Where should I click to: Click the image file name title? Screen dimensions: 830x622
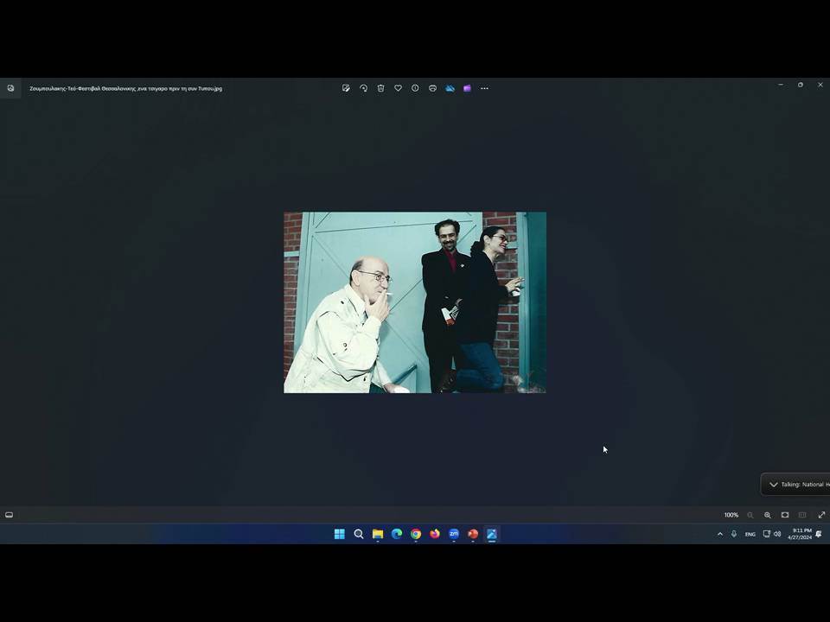pyautogui.click(x=126, y=88)
